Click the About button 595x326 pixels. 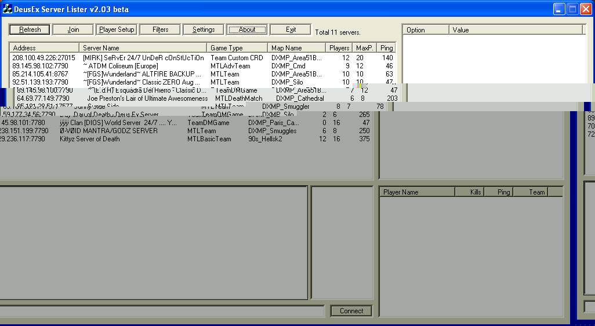click(x=247, y=30)
